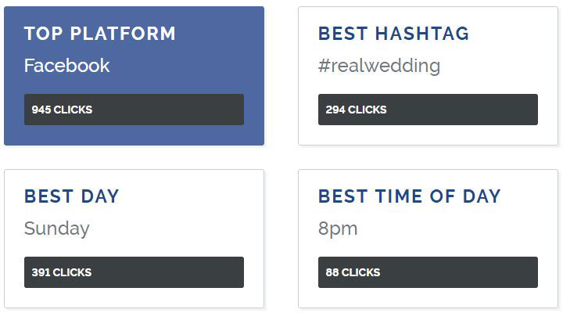Click the number 88 in clicks bar
563x313 pixels.
click(332, 272)
